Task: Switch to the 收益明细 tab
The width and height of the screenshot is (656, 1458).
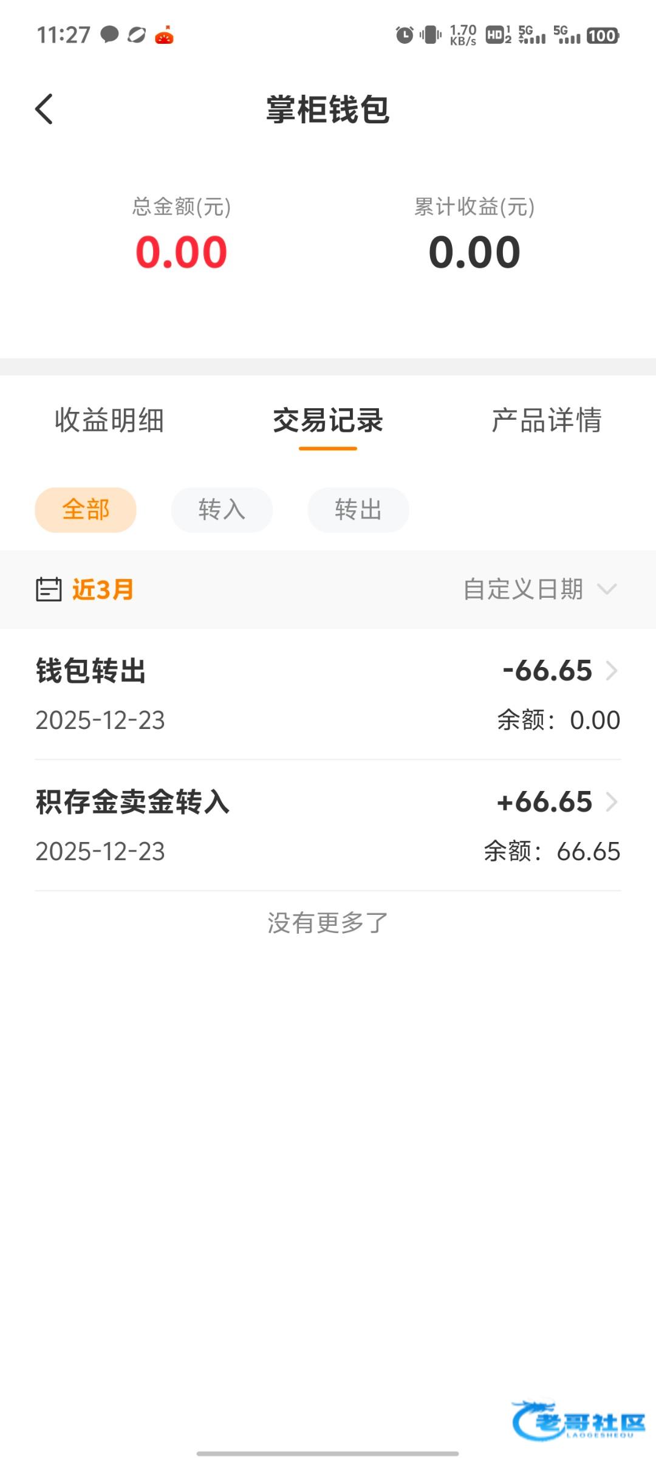Action: 109,420
